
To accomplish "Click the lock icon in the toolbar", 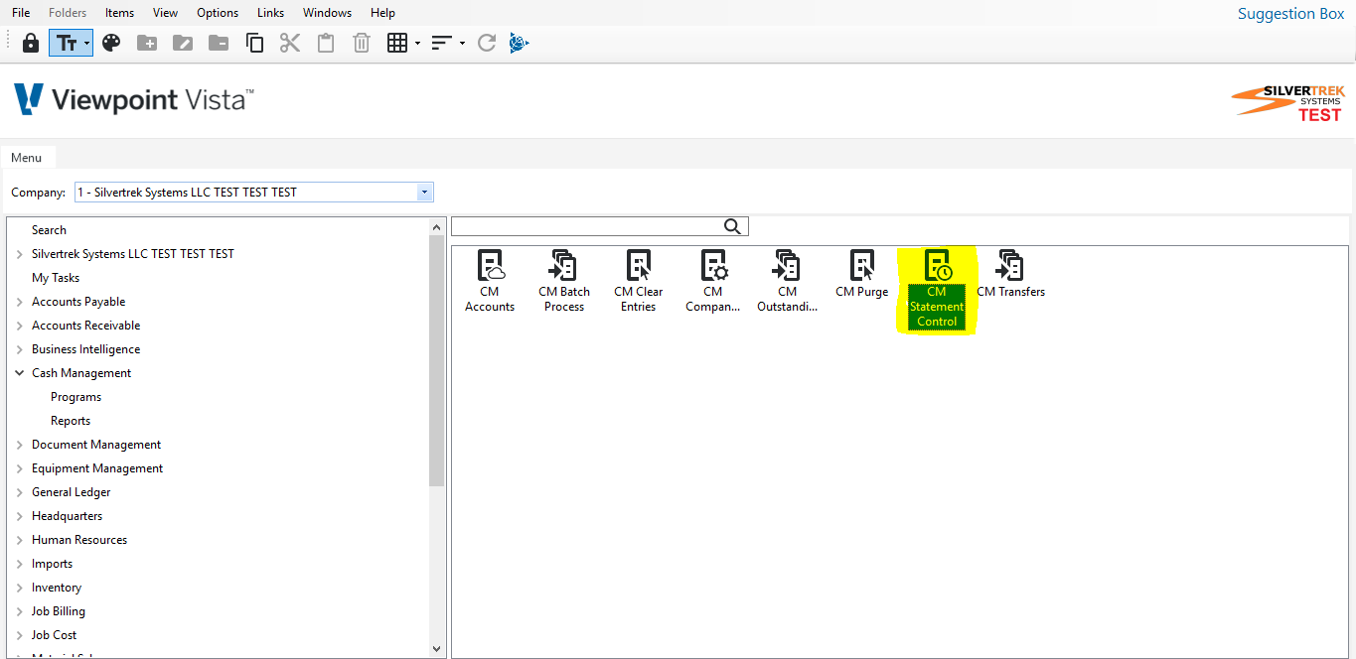I will click(31, 43).
